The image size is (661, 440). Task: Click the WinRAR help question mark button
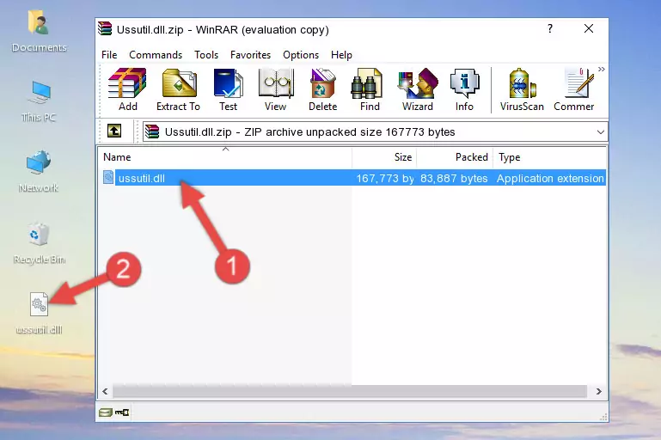(550, 28)
